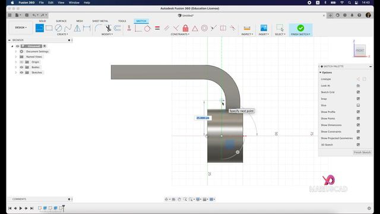Open the DESIGN workspace dropdown
Screen dimensions: 380x214
tap(21, 28)
